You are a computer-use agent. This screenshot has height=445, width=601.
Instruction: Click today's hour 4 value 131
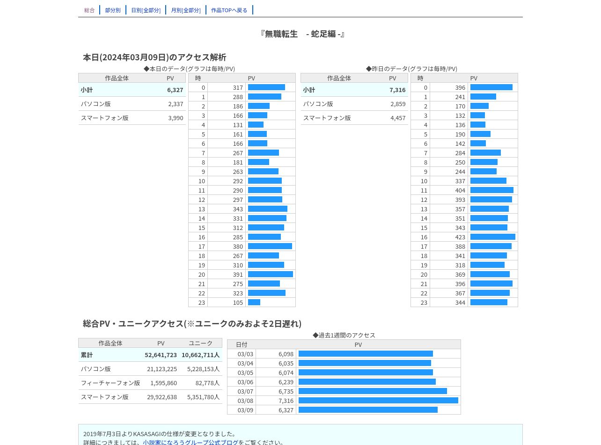238,125
